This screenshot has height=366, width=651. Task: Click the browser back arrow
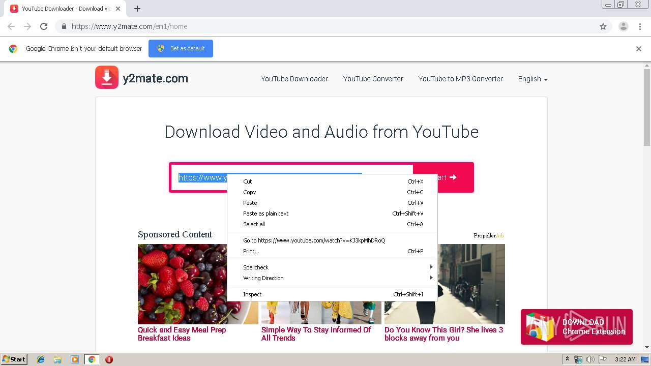[x=11, y=26]
